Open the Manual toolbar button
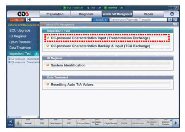 tap(28, 123)
